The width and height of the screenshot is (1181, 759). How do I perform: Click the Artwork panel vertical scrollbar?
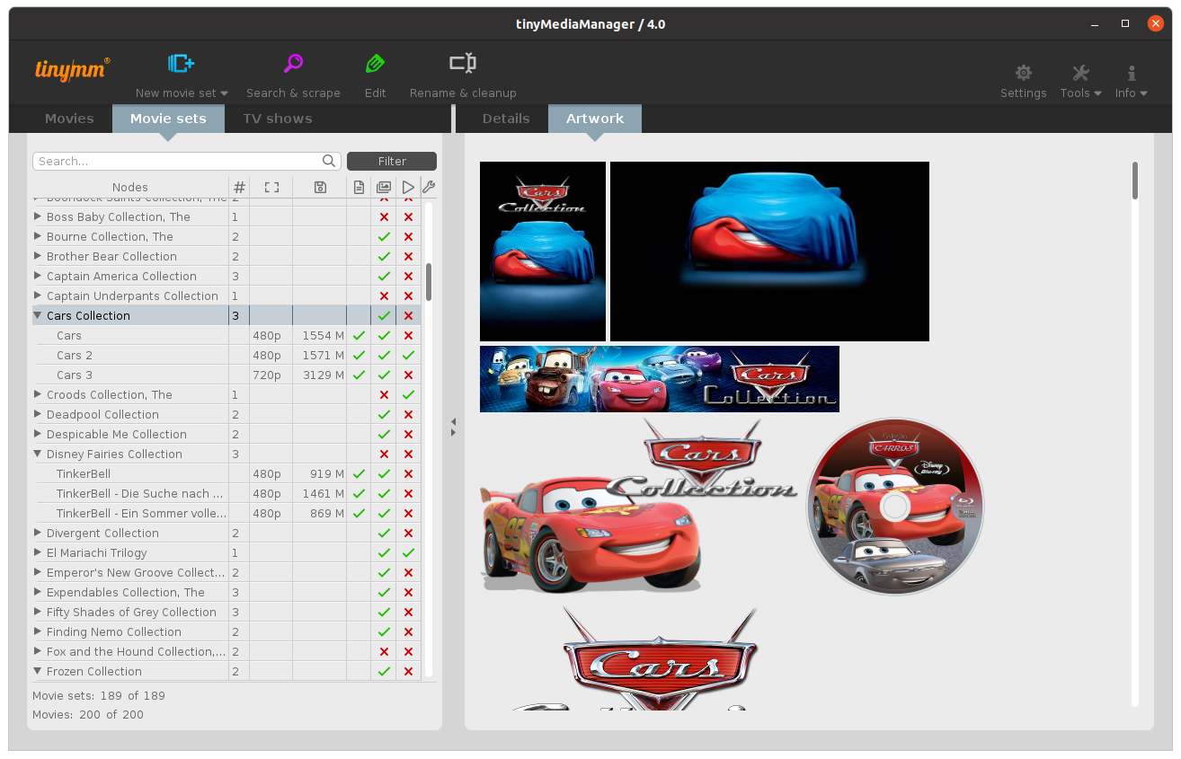(1135, 181)
